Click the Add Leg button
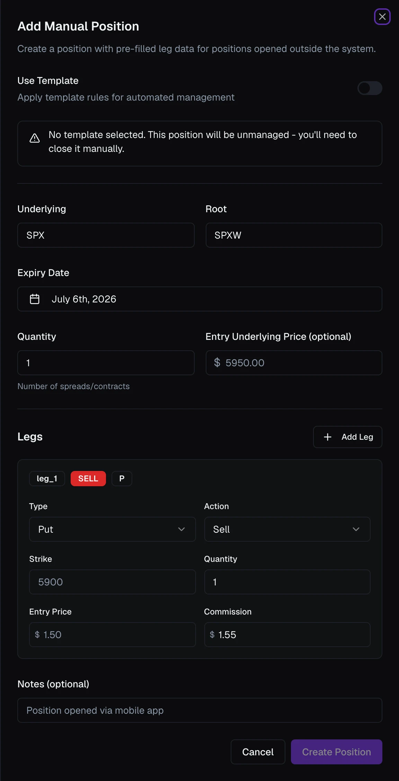The width and height of the screenshot is (399, 781). pyautogui.click(x=347, y=437)
